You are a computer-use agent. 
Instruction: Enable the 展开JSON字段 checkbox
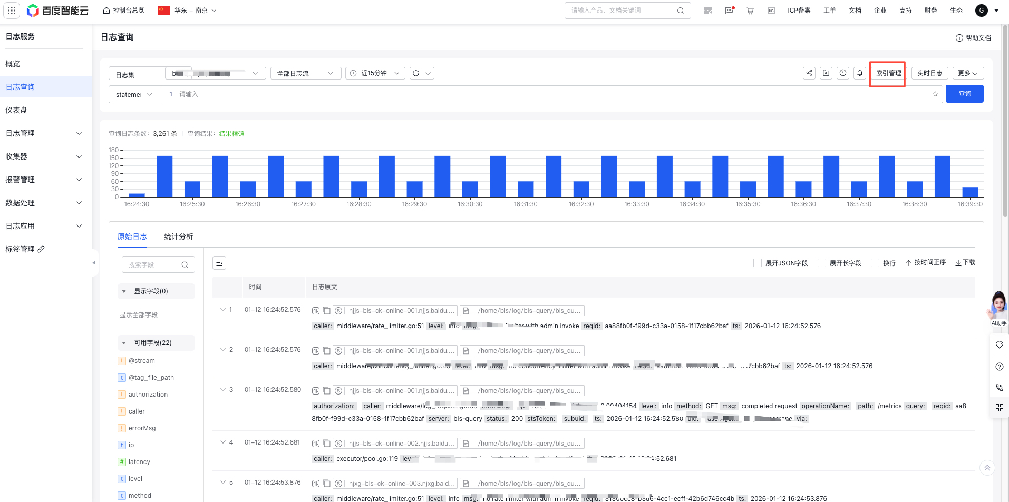[758, 263]
